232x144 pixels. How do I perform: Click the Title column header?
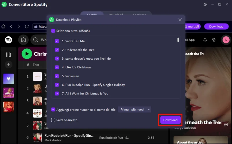point(36,65)
